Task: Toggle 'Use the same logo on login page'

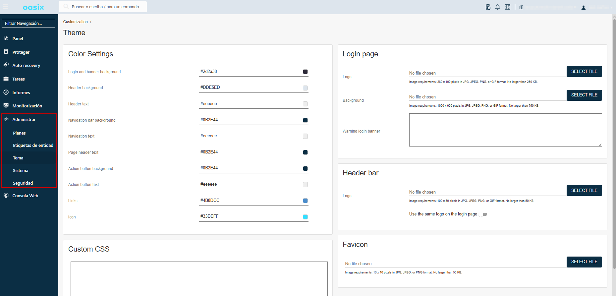Action: 483,214
